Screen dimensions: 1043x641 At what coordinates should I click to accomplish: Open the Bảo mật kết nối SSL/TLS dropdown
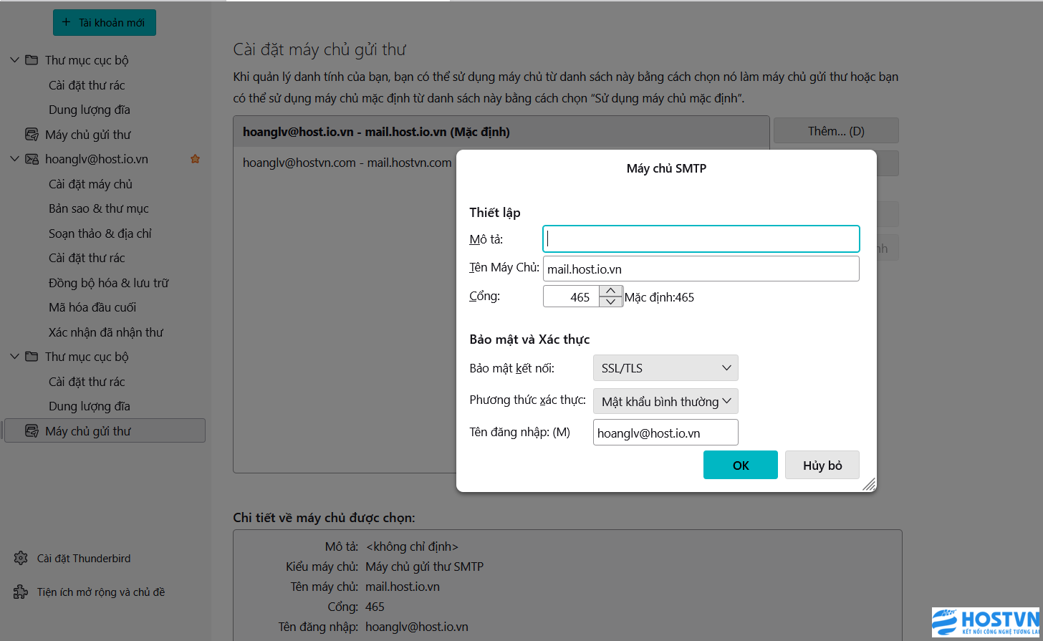(x=665, y=368)
